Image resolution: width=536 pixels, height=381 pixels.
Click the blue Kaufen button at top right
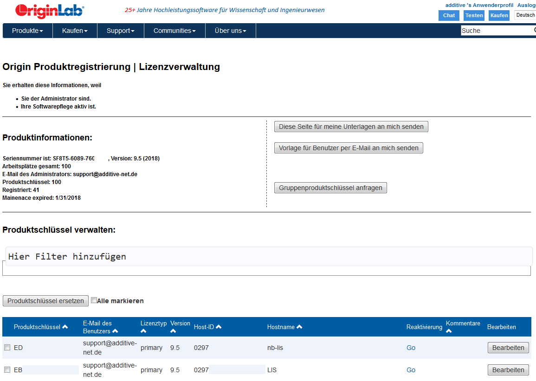[x=499, y=15]
